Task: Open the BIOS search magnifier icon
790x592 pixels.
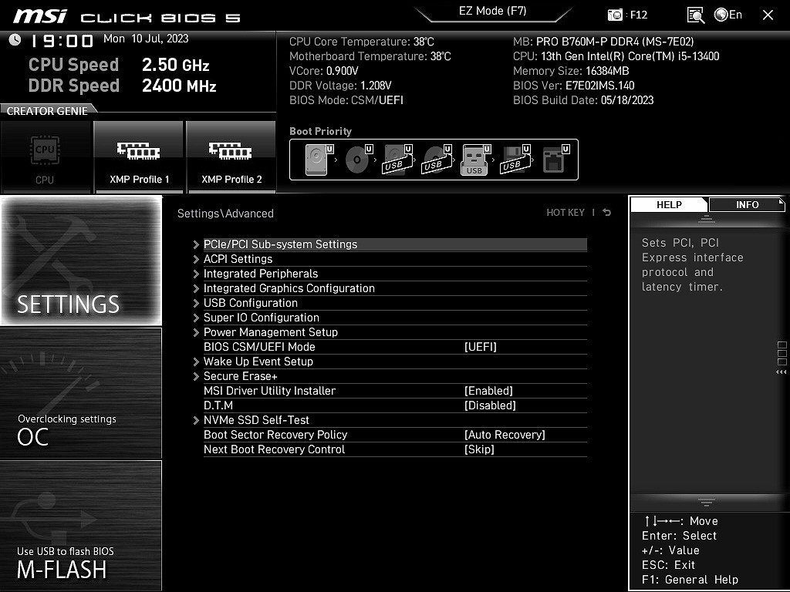Action: (696, 15)
